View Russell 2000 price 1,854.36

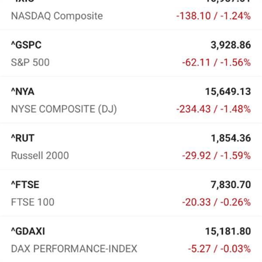click(231, 138)
